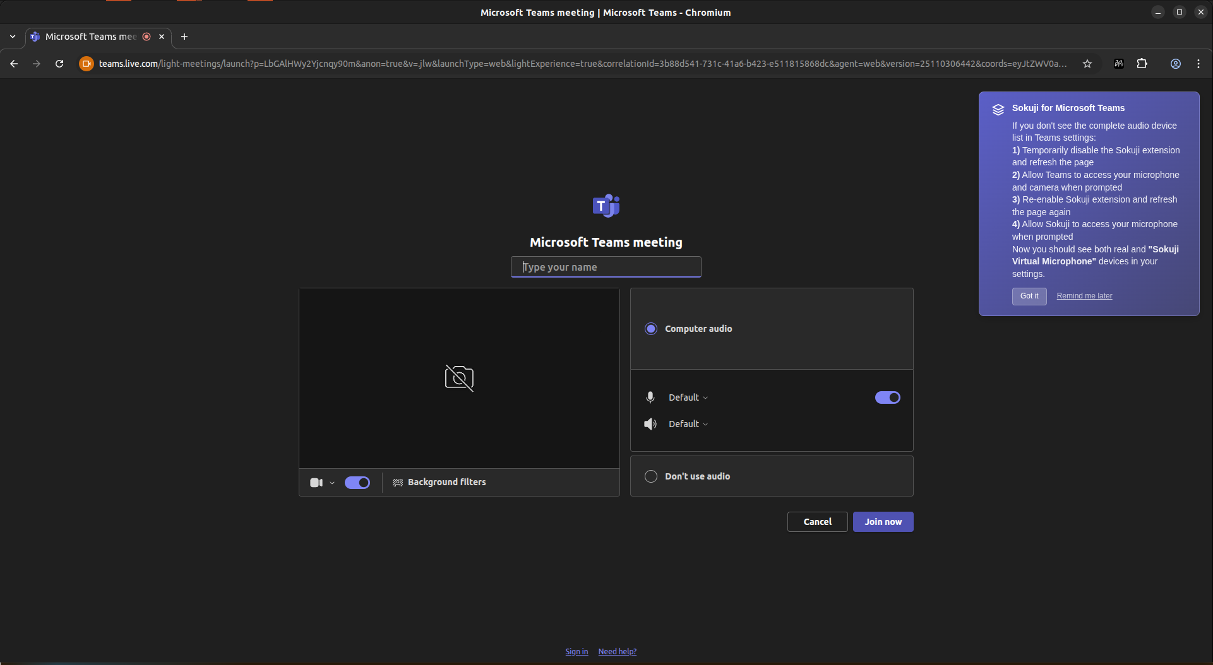Click the address bar URL
The image size is (1213, 665).
(x=582, y=64)
